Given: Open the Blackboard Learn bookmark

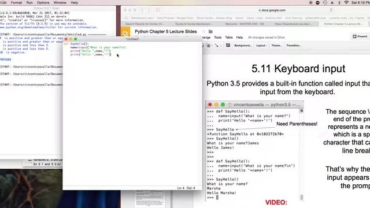Looking at the screenshot, I should click(x=142, y=18).
